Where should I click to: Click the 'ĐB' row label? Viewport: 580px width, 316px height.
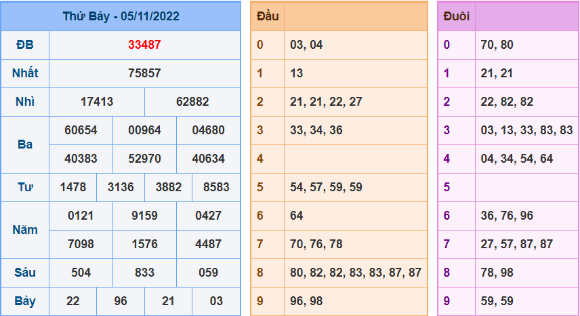pos(25,45)
